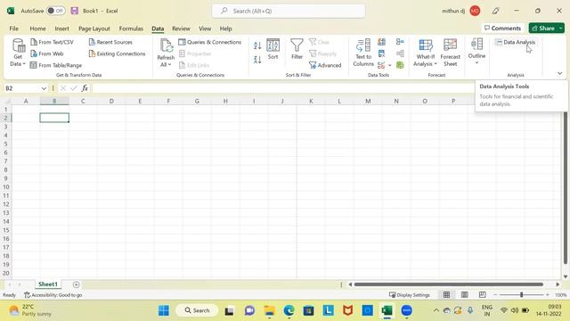This screenshot has width=570, height=321.
Task: Toggle AutoSave switch
Action: [x=56, y=11]
